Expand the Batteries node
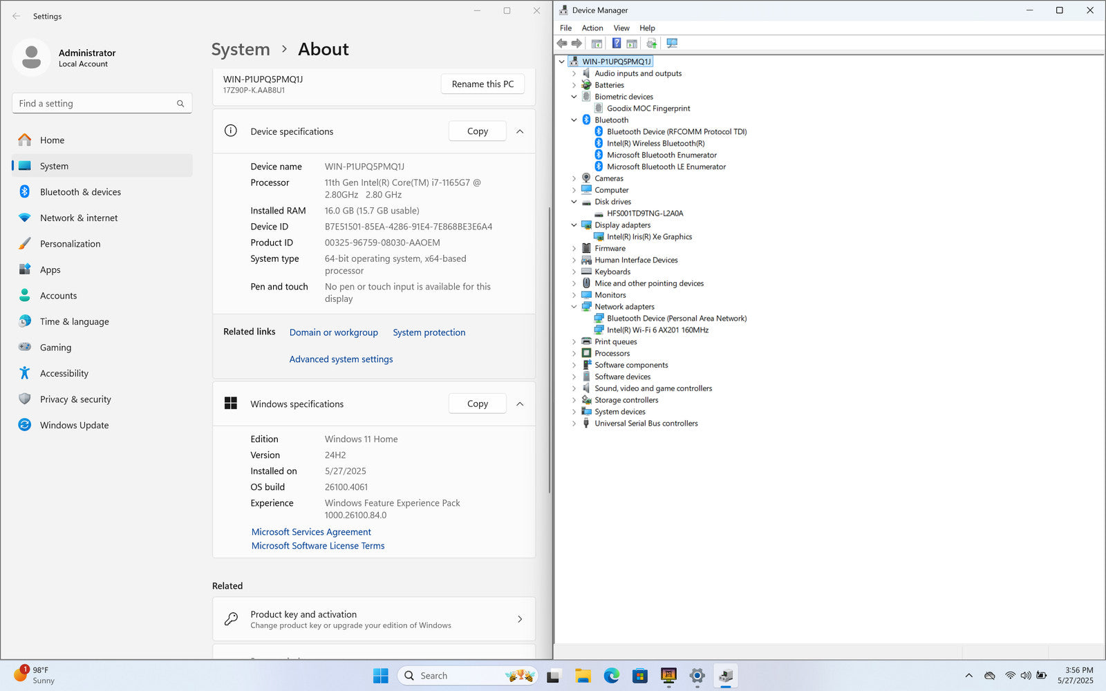Image resolution: width=1106 pixels, height=691 pixels. pyautogui.click(x=574, y=85)
